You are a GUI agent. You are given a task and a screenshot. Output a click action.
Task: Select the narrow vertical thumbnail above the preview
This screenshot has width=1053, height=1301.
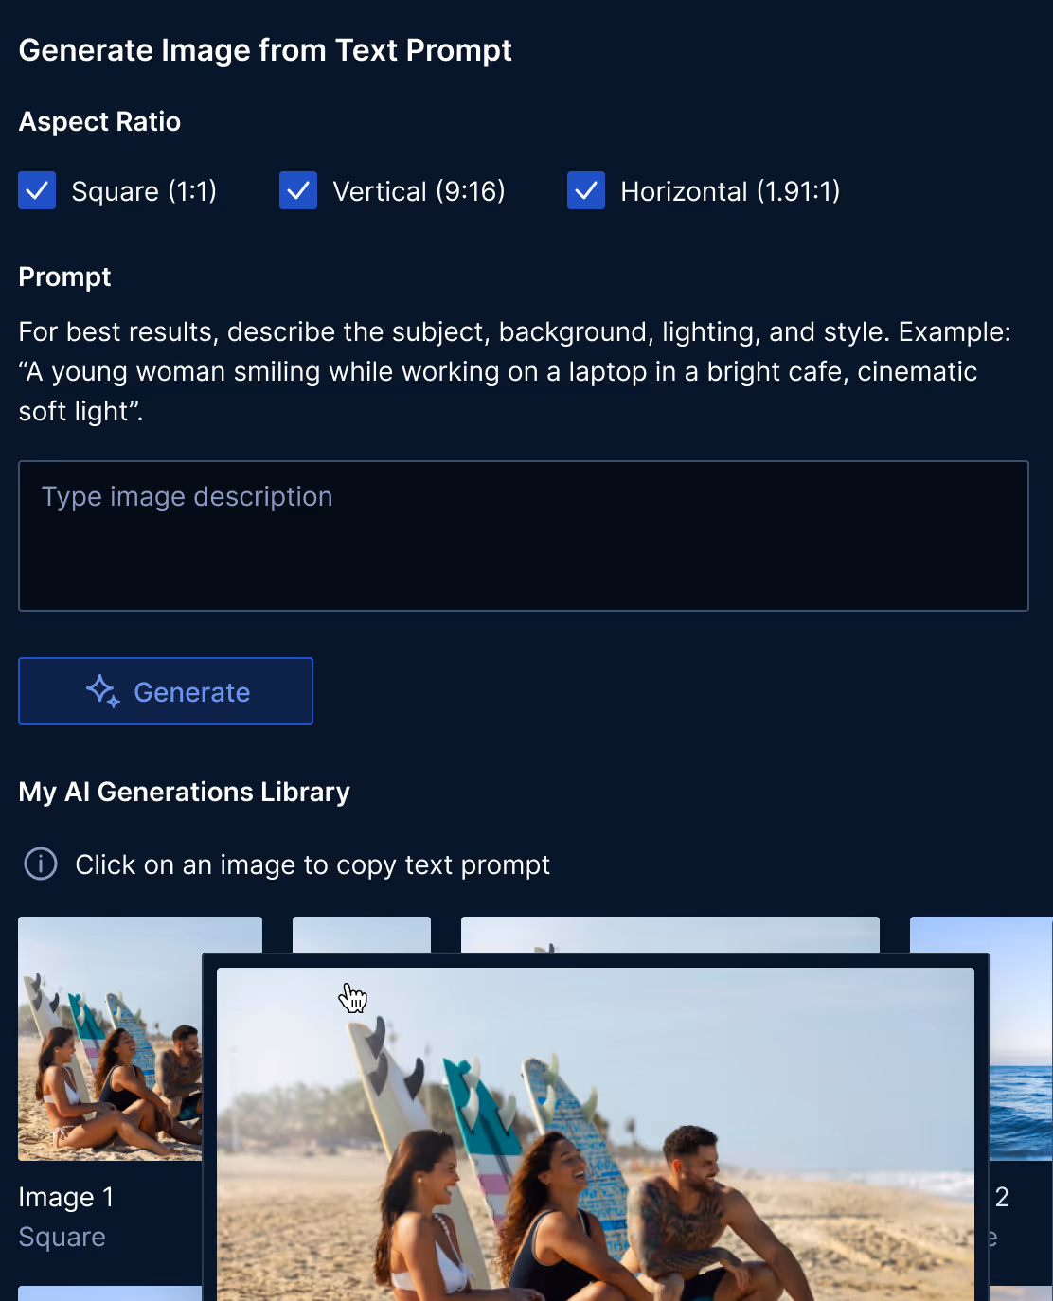tap(362, 935)
